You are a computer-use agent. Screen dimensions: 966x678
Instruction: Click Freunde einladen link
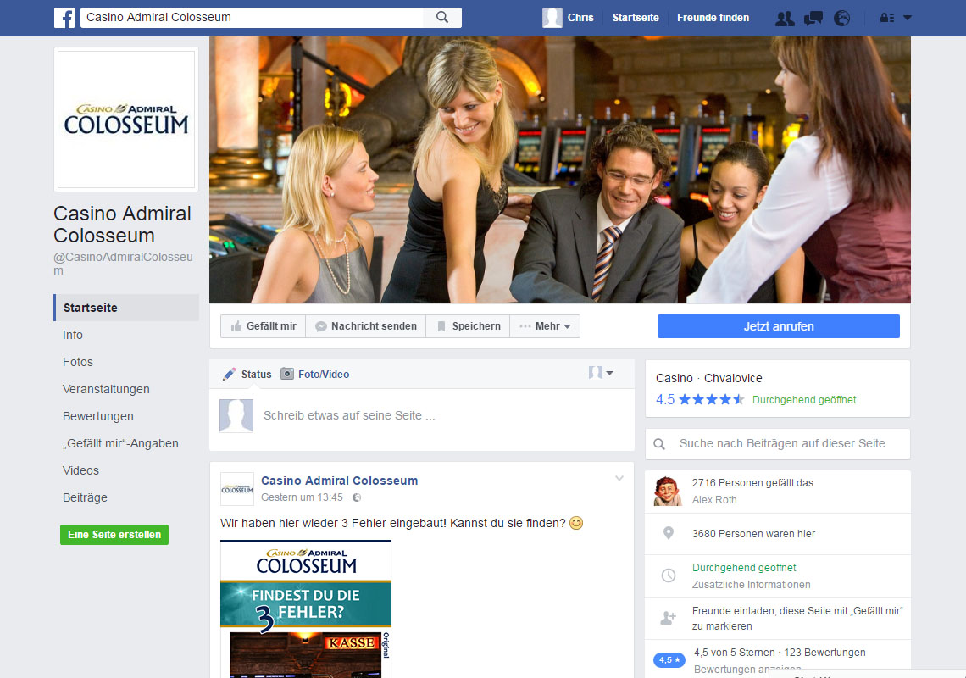coord(797,618)
